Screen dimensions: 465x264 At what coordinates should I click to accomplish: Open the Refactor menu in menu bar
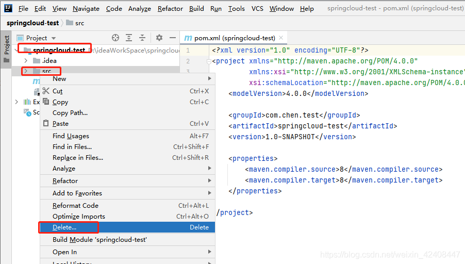[170, 9]
